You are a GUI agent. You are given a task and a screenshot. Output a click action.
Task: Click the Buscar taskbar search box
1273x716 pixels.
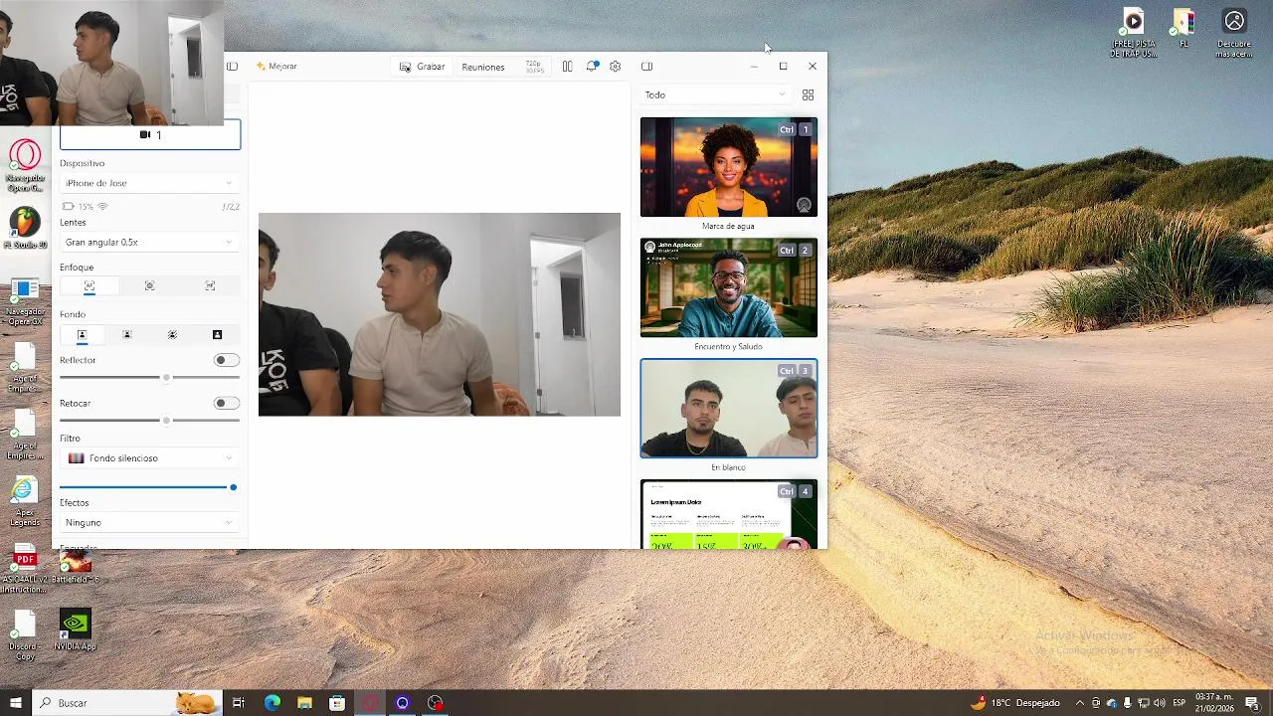pyautogui.click(x=127, y=703)
